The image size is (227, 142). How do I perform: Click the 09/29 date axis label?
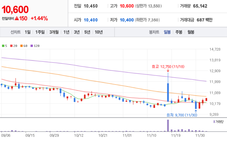(54, 135)
